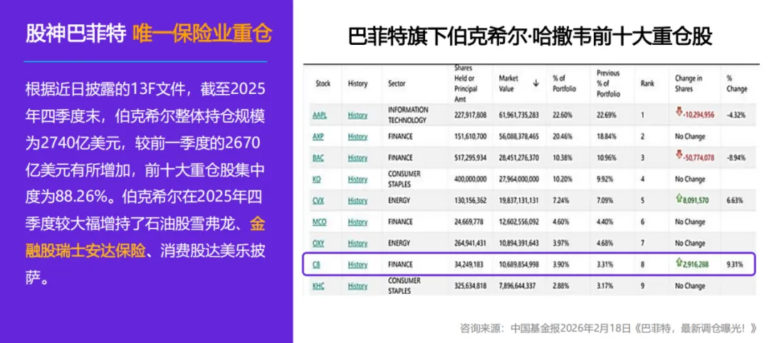Image resolution: width=769 pixels, height=343 pixels.
Task: Click shares held value 151,610,700
Action: 471,137
